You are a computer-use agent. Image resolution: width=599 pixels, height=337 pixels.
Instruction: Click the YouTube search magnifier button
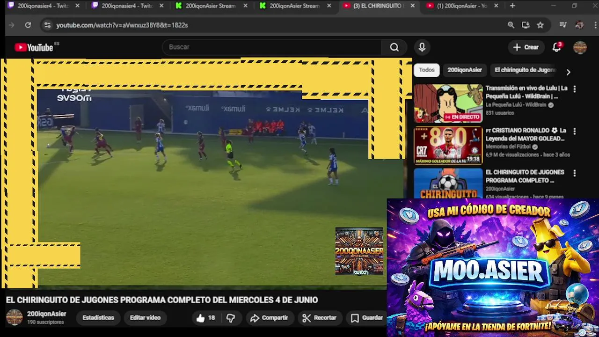[394, 47]
